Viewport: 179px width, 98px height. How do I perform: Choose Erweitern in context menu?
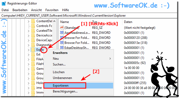(60, 53)
